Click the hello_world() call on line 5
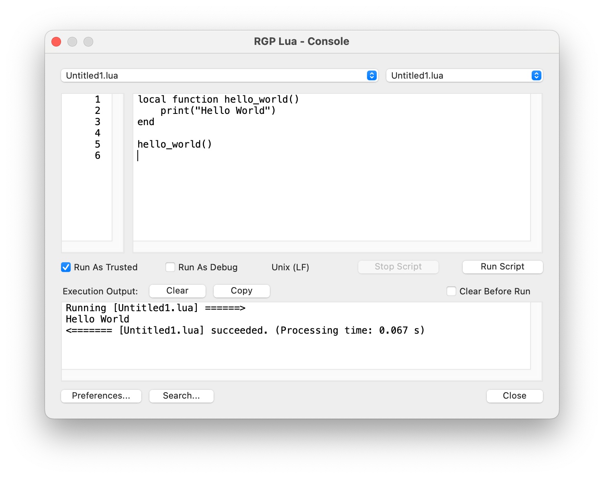The height and width of the screenshot is (478, 604). (x=175, y=144)
